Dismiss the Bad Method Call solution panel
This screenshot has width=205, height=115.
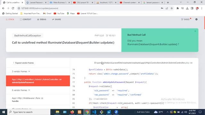195,31
